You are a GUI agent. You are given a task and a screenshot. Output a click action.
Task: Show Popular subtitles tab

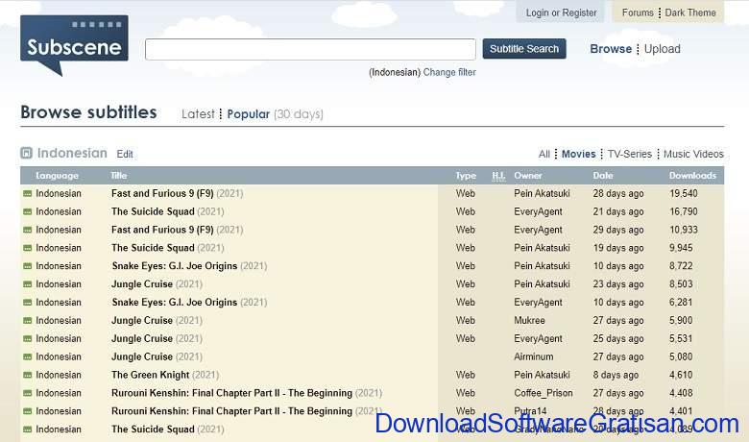(x=249, y=114)
